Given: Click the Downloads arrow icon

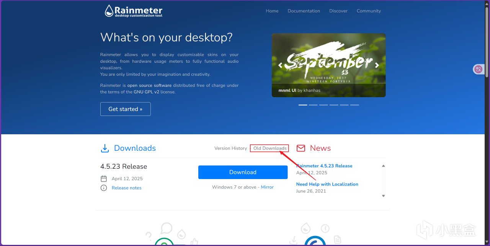Looking at the screenshot, I should (105, 148).
